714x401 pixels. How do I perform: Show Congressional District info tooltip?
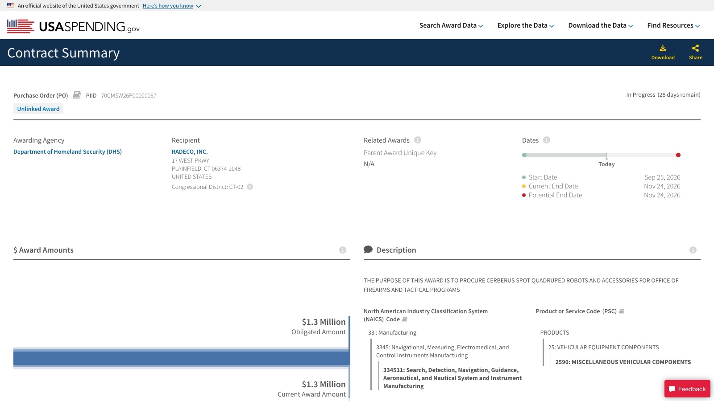tap(250, 187)
